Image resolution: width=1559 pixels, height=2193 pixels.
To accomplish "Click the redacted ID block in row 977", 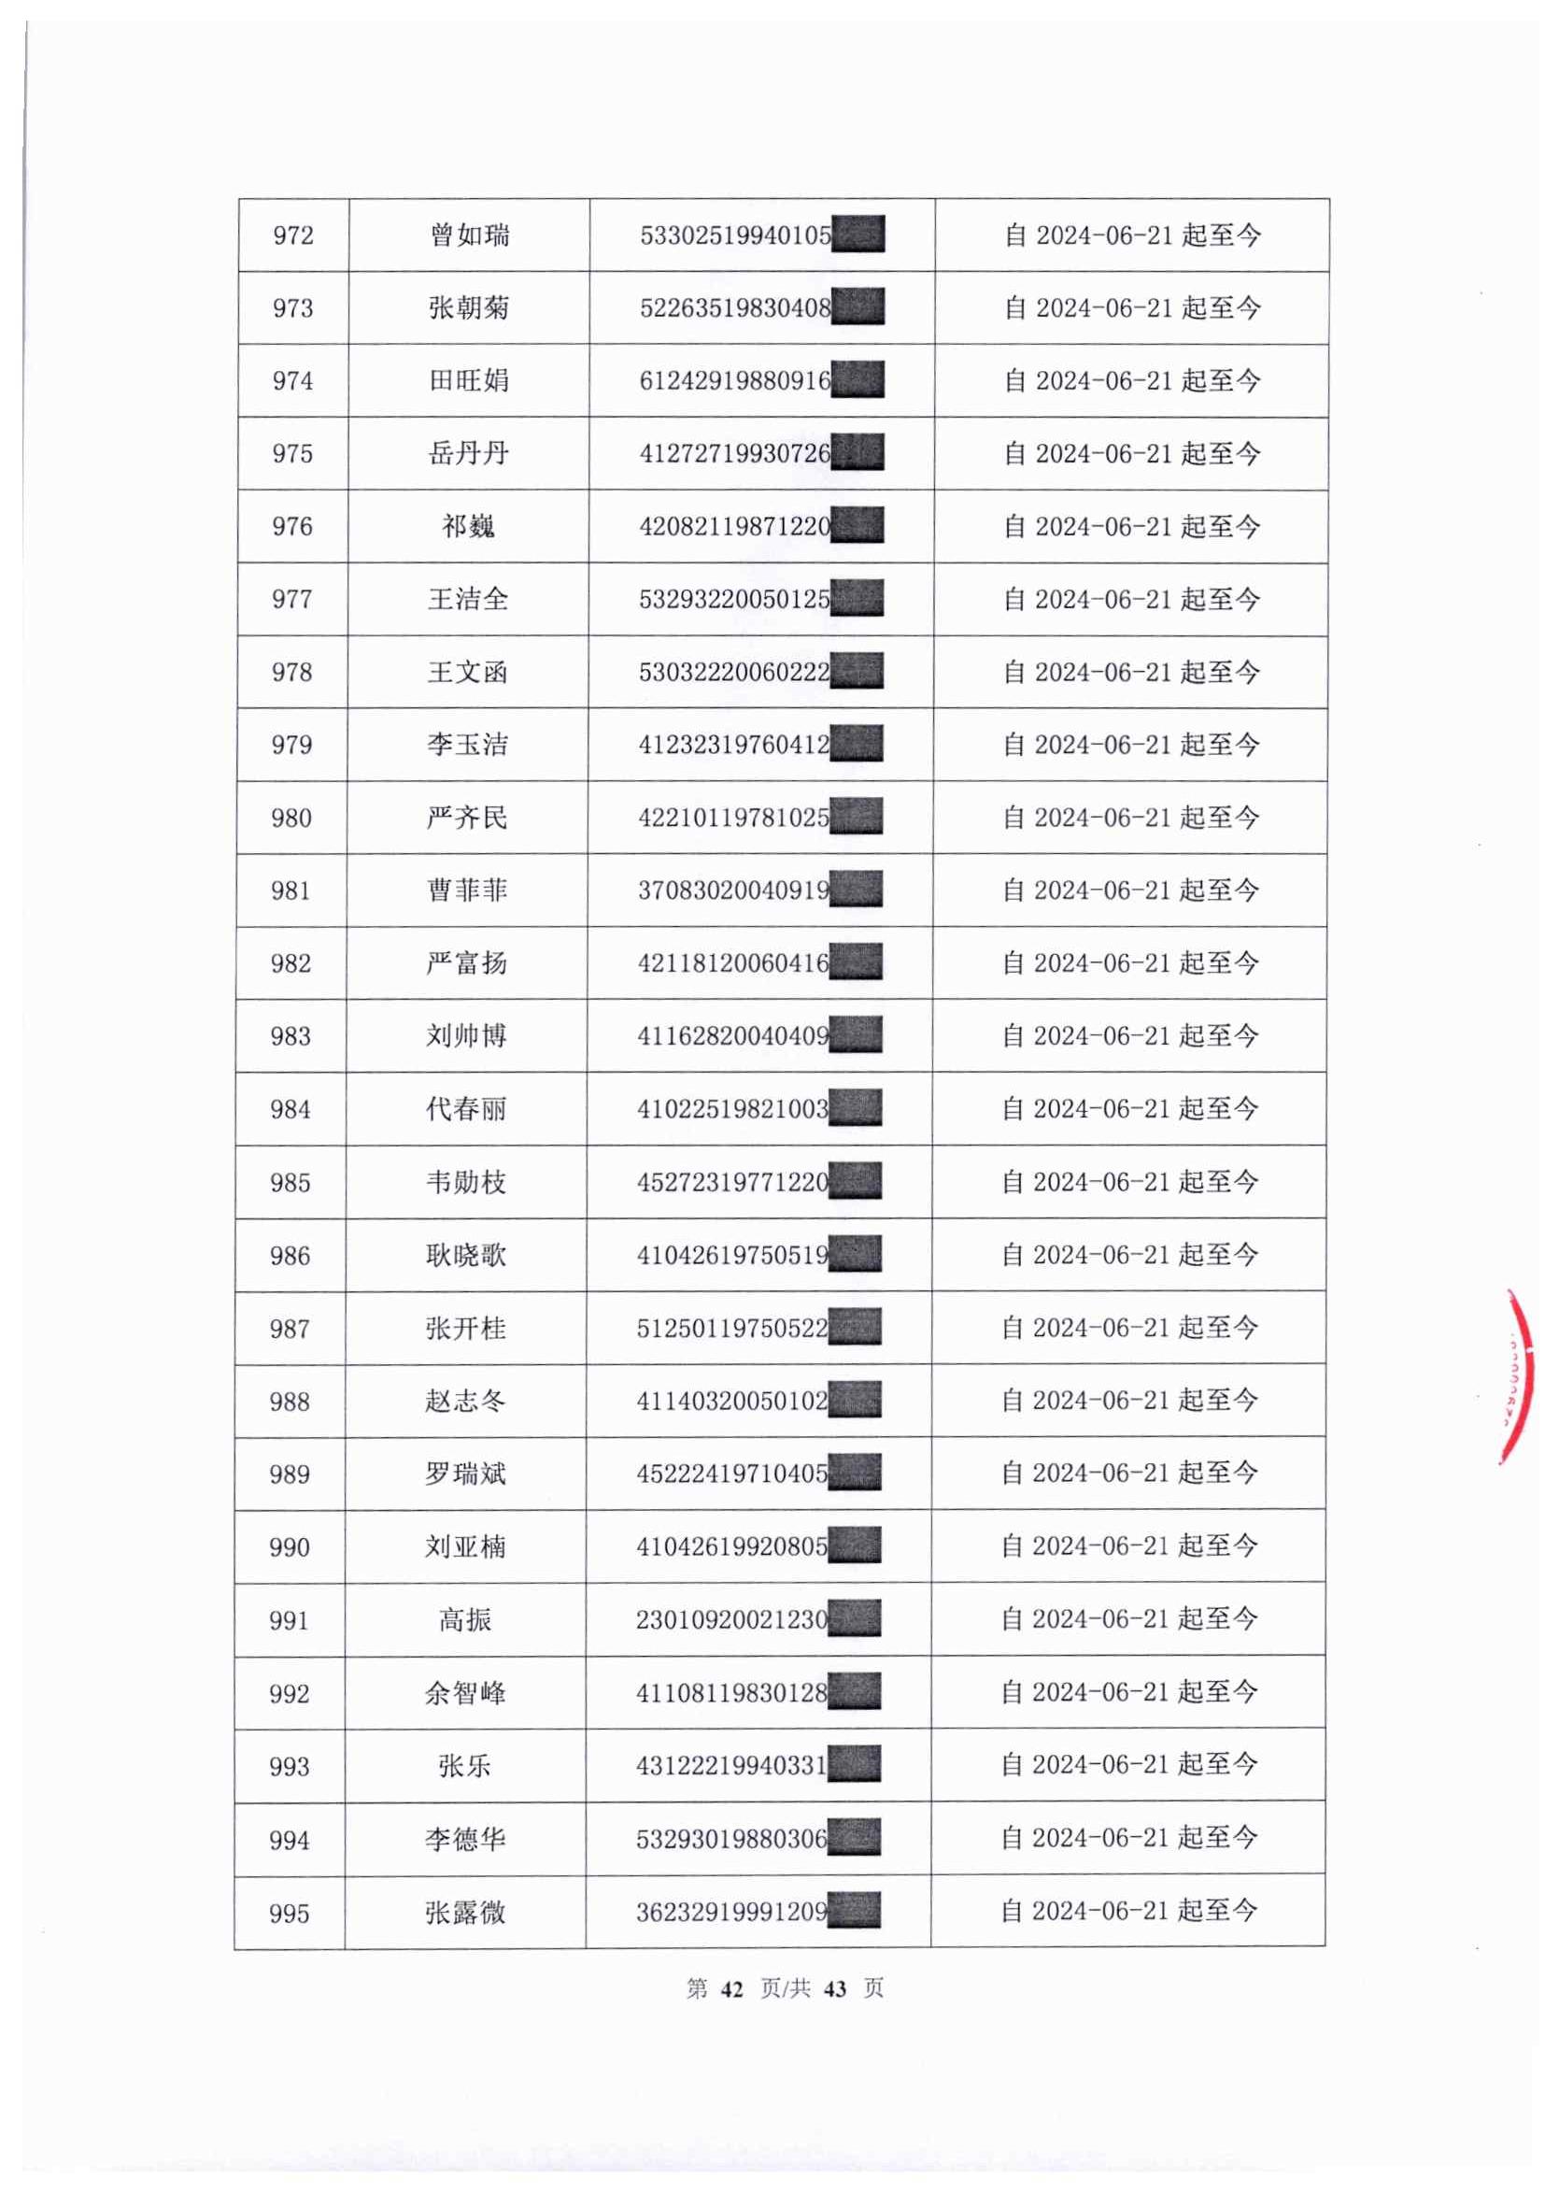I will point(857,598).
